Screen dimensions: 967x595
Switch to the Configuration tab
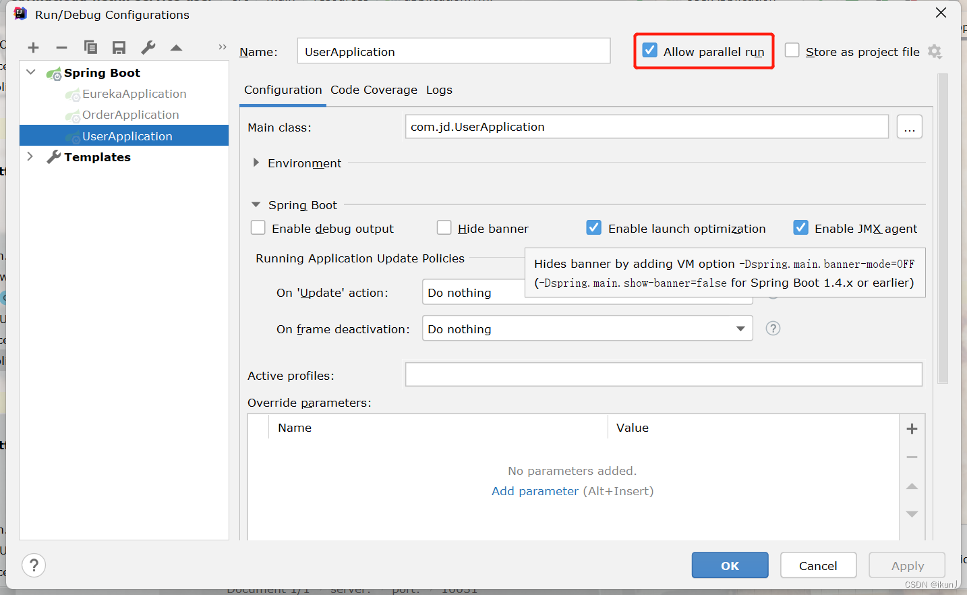coord(283,90)
